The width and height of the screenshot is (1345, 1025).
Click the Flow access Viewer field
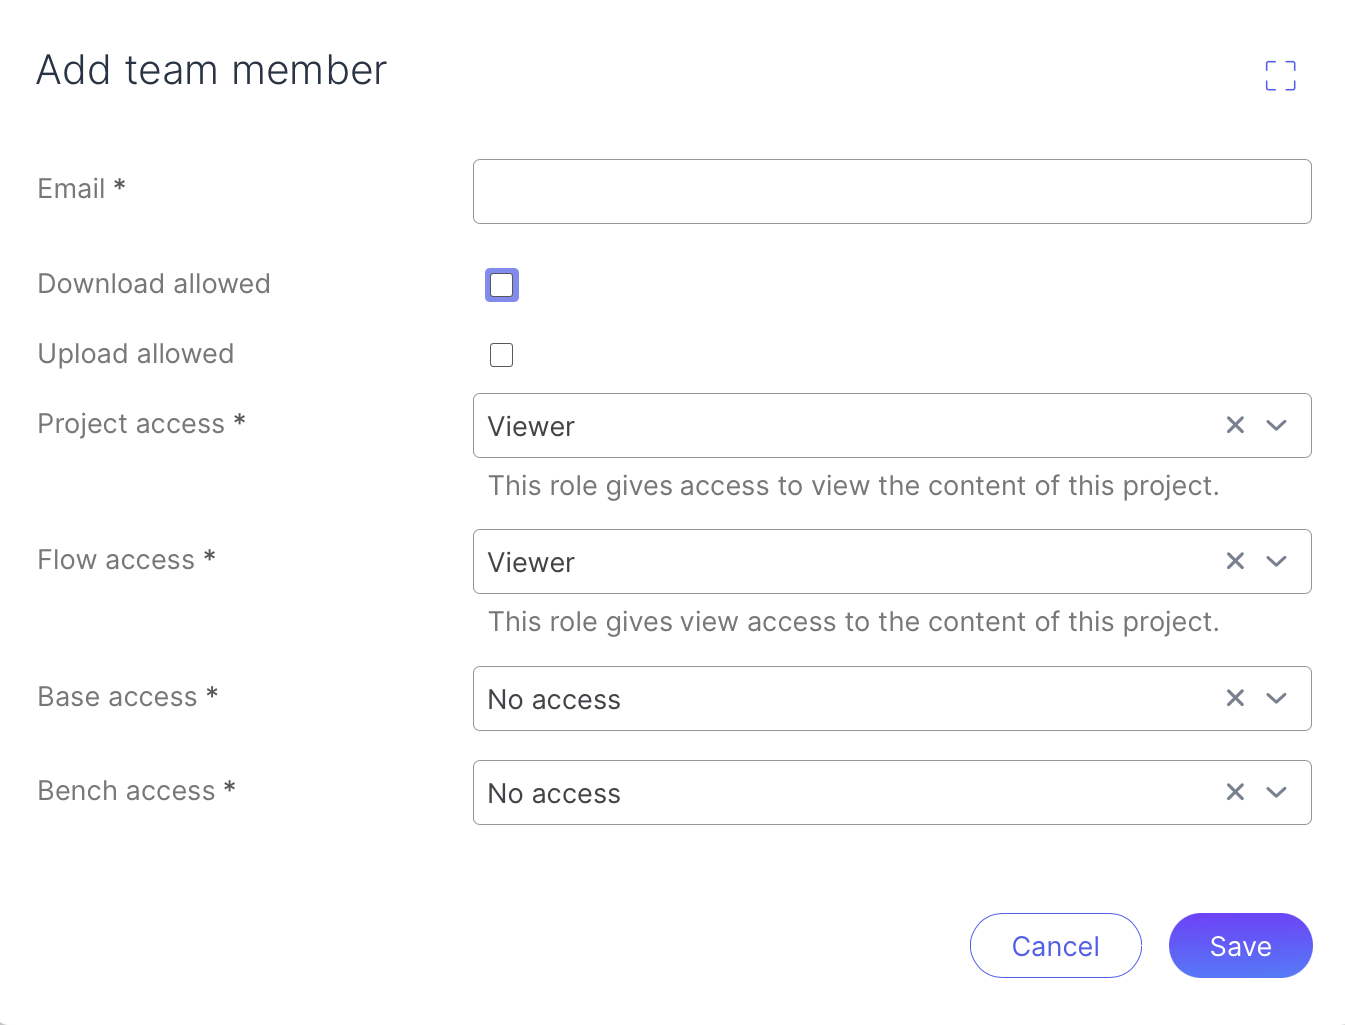point(839,562)
